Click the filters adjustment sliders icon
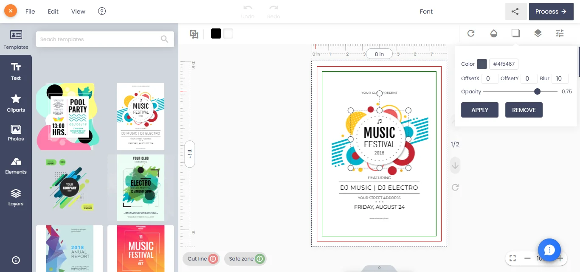This screenshot has width=580, height=272. (x=560, y=33)
